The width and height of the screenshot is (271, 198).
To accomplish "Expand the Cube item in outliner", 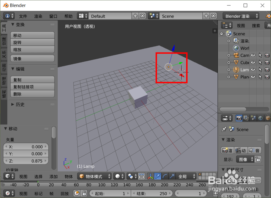I will click(x=229, y=62).
